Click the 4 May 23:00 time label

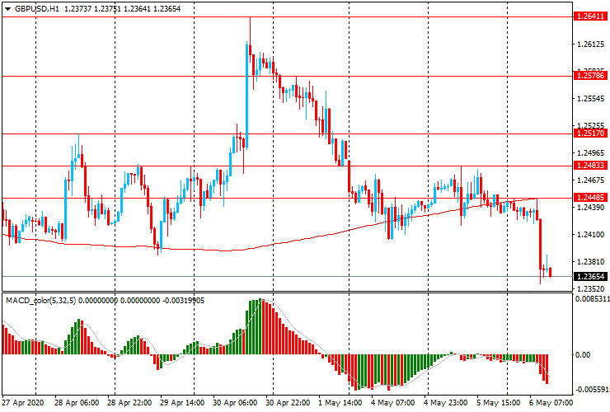[x=446, y=403]
